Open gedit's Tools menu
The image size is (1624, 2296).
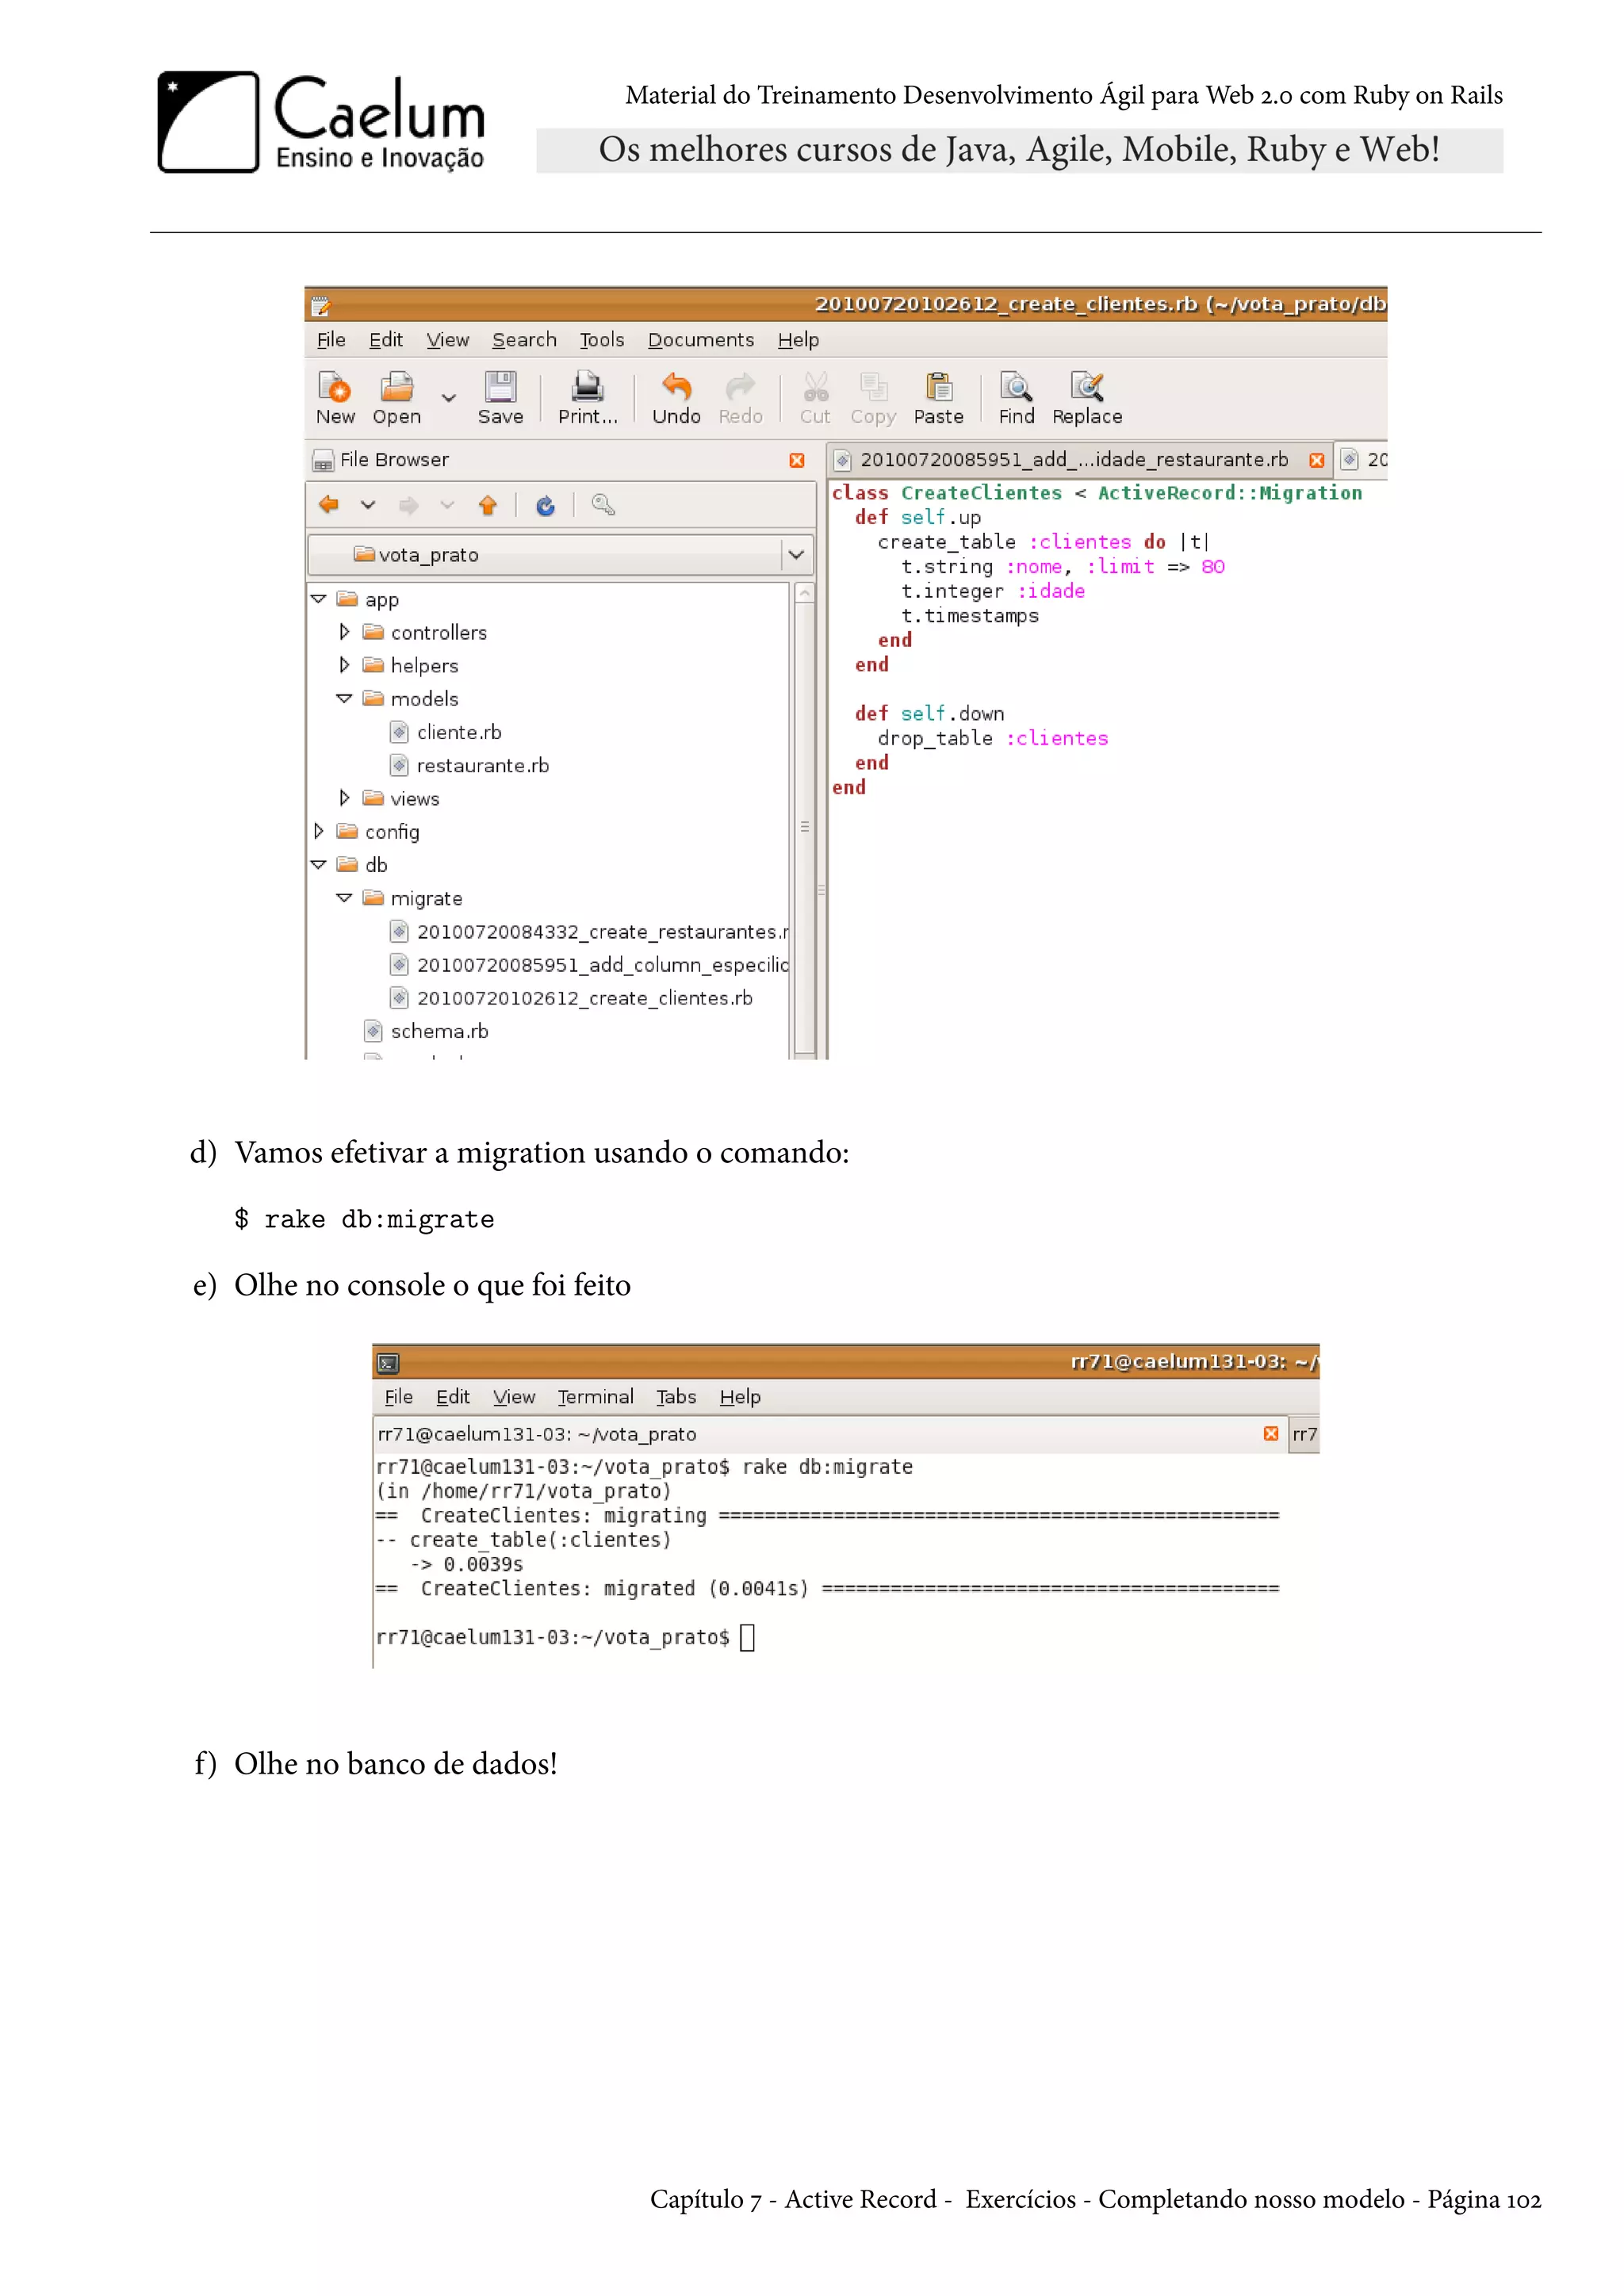(x=602, y=340)
